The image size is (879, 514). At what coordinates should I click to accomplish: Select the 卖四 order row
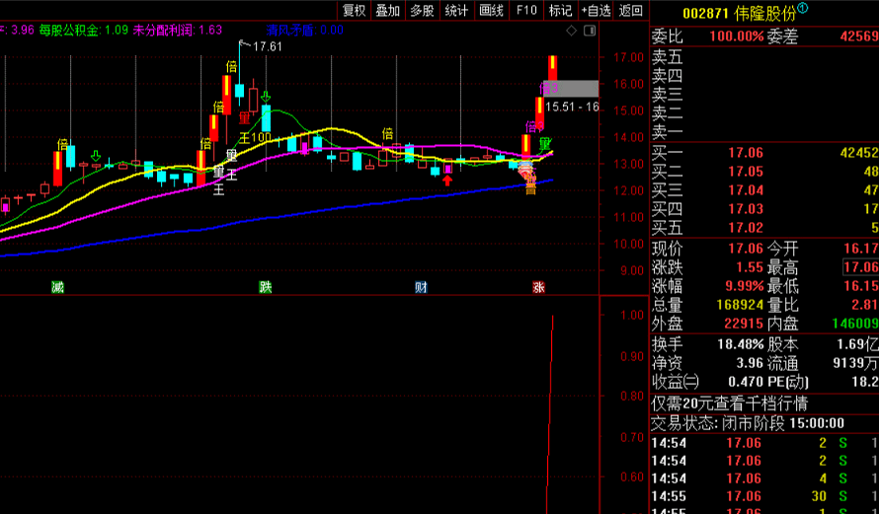(x=764, y=76)
